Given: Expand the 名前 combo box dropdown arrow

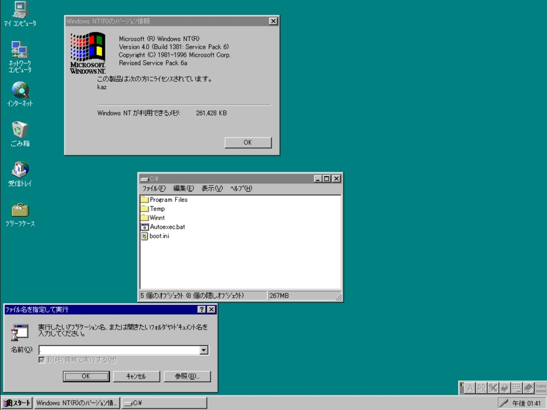Looking at the screenshot, I should [204, 350].
